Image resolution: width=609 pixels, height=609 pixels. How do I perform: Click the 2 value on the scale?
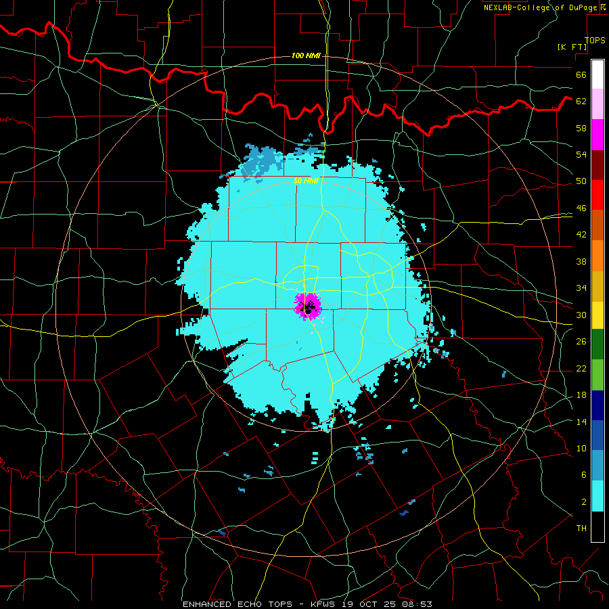coord(584,501)
